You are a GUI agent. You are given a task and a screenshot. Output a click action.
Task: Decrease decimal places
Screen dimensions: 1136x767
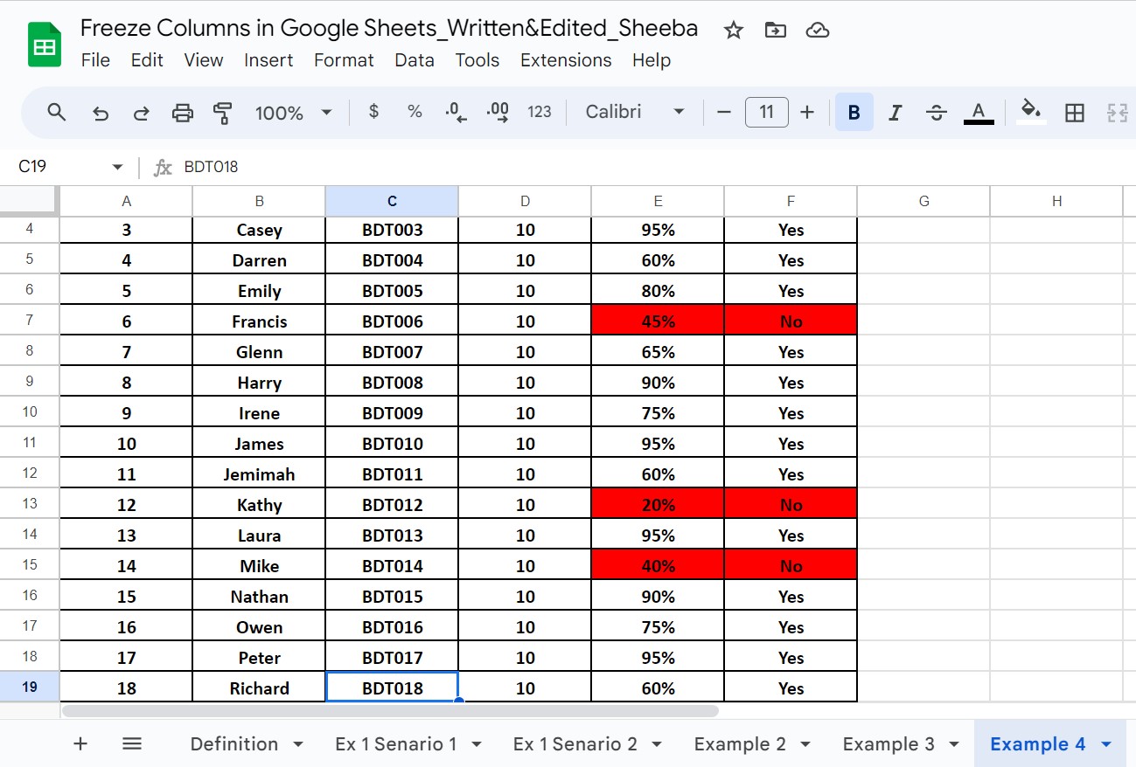[x=454, y=112]
